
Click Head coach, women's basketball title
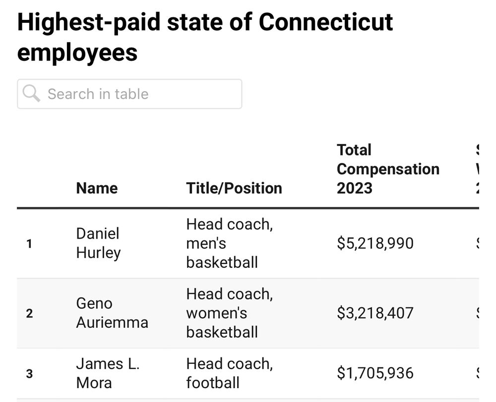pos(229,313)
